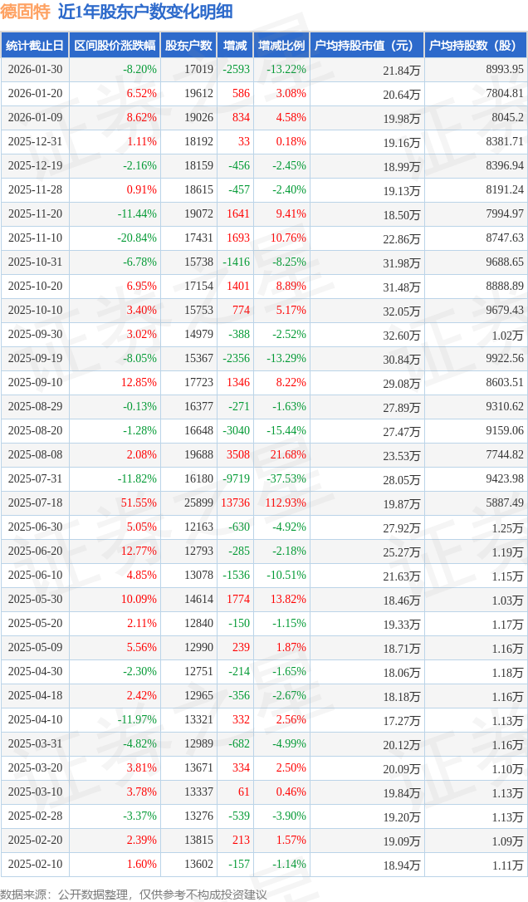Select the 2026-01-30 date cell
This screenshot has height=902, width=528.
coord(35,70)
